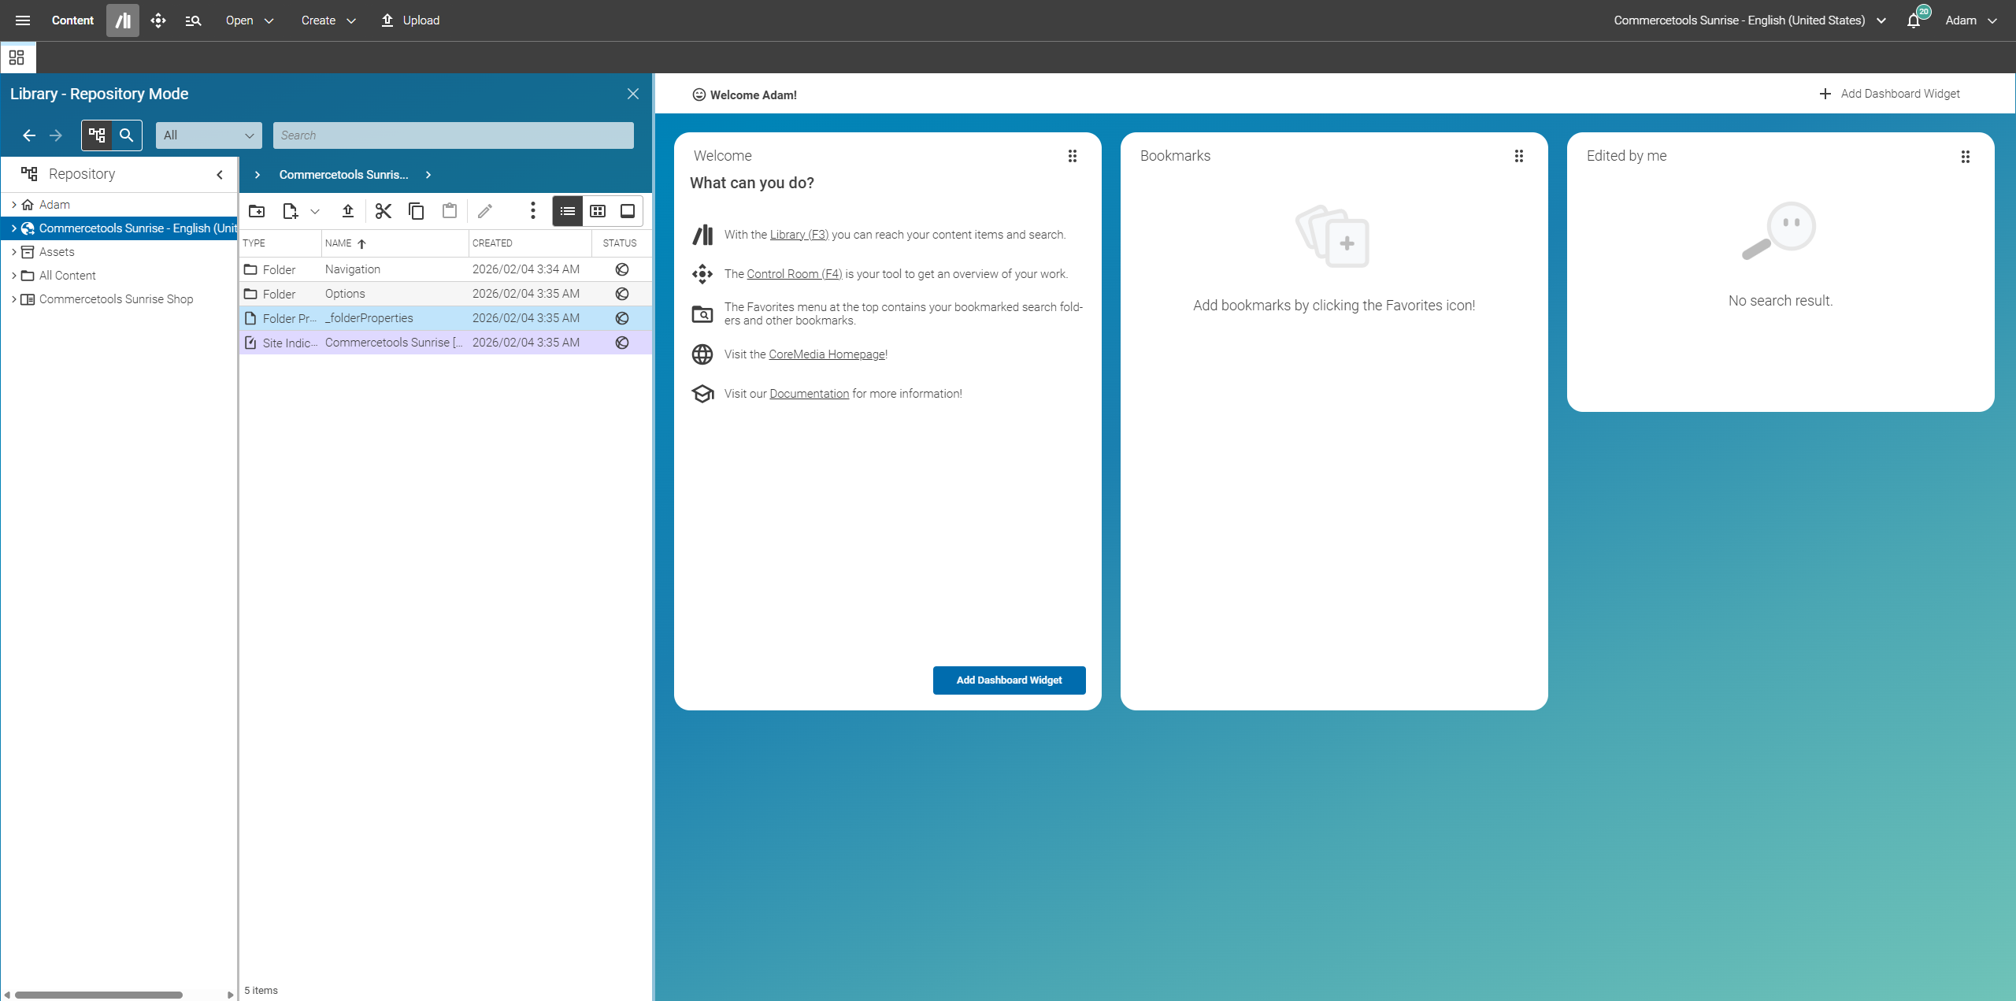The image size is (2016, 1001).
Task: Click the horizontal scrollbar under the repository tree
Action: (98, 995)
